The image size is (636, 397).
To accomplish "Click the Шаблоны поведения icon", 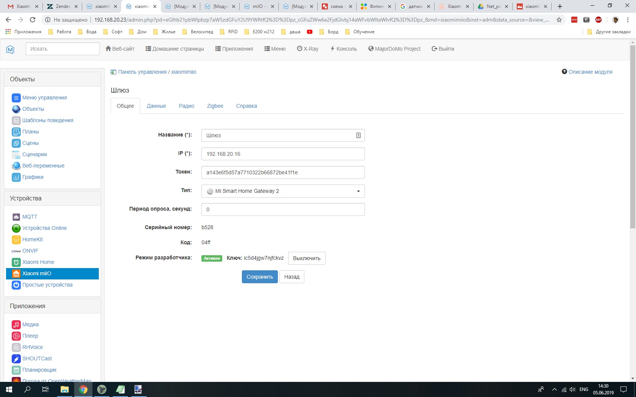I will click(x=16, y=121).
